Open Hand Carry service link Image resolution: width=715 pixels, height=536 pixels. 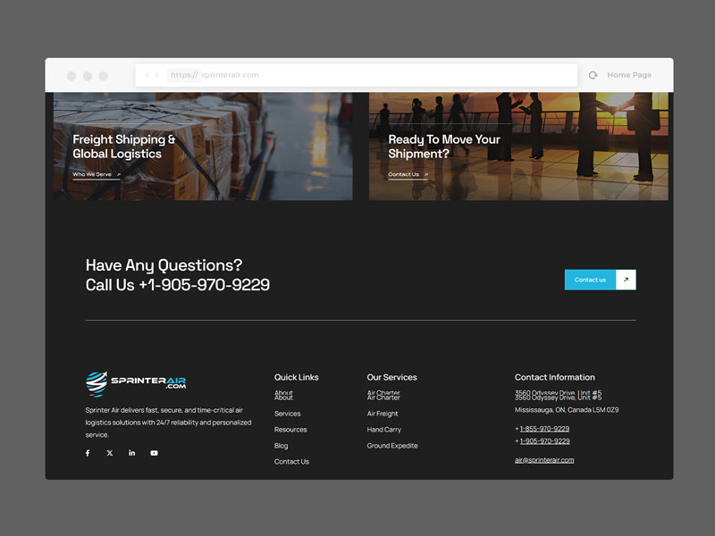[x=383, y=430]
